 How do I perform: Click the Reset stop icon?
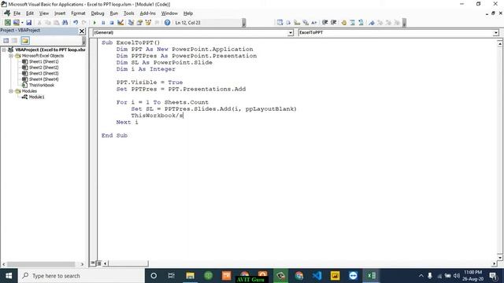tap(112, 23)
